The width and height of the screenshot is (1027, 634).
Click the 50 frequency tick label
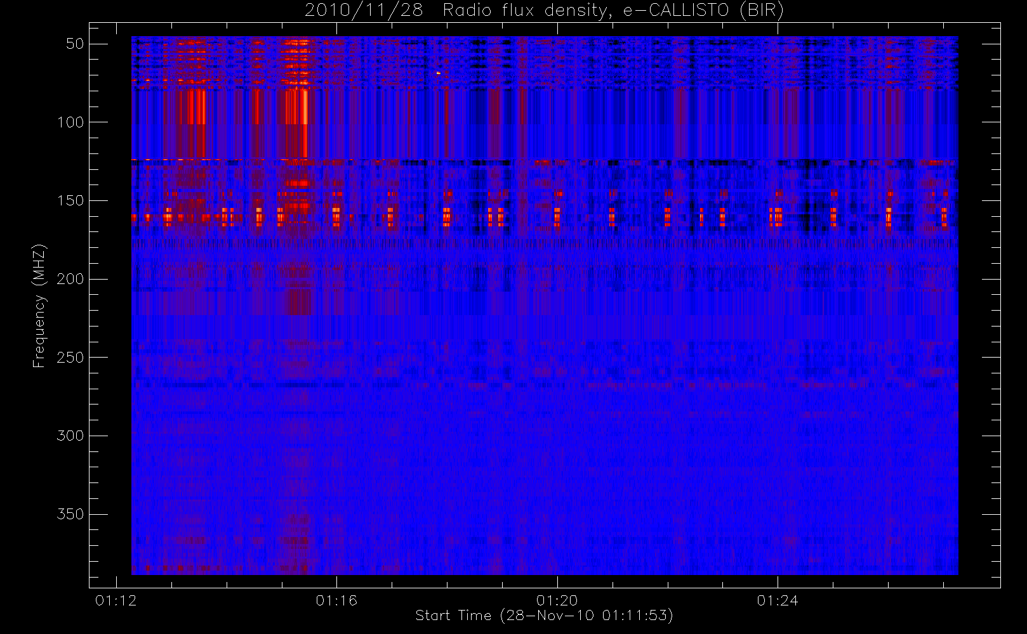[76, 44]
